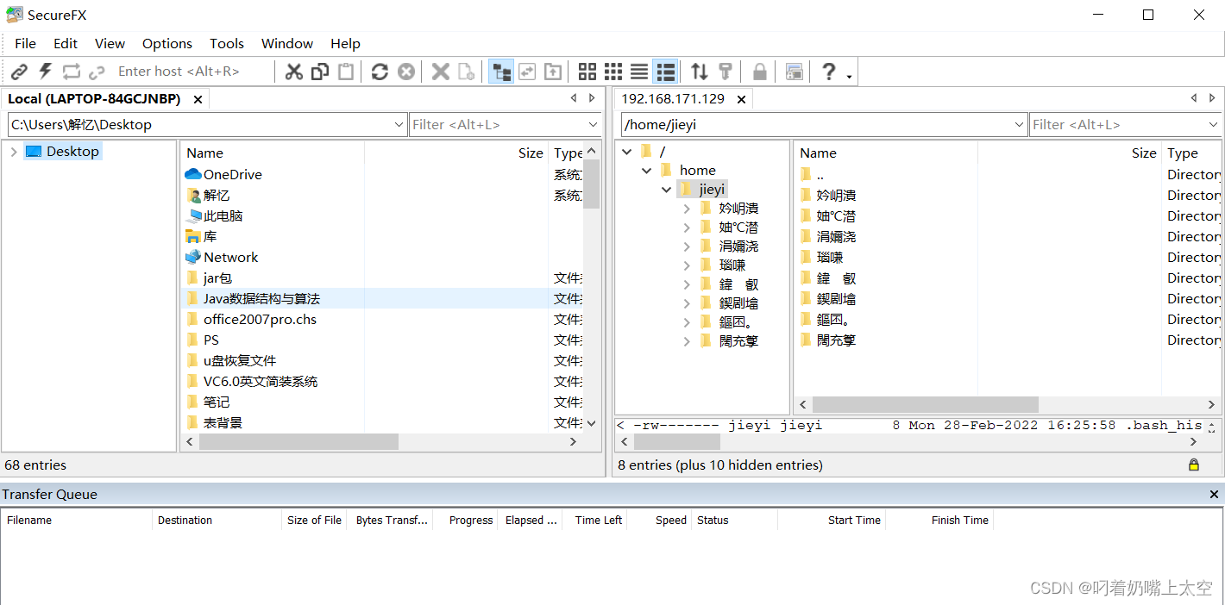Open the File menu
The height and width of the screenshot is (605, 1225).
tap(25, 43)
